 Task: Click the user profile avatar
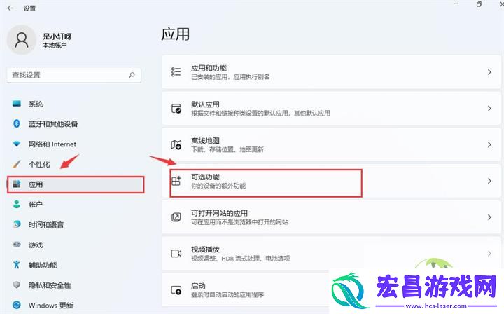pyautogui.click(x=22, y=40)
